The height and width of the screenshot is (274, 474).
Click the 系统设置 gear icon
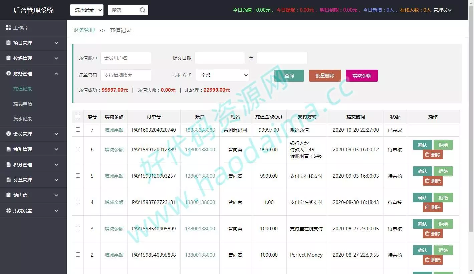point(9,211)
